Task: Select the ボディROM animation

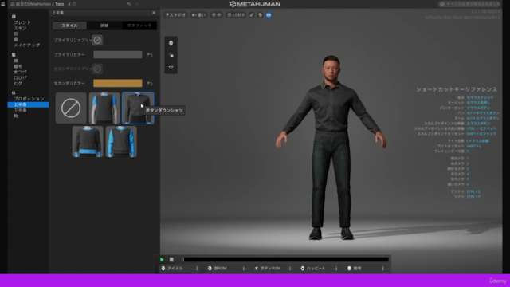Action: click(268, 269)
